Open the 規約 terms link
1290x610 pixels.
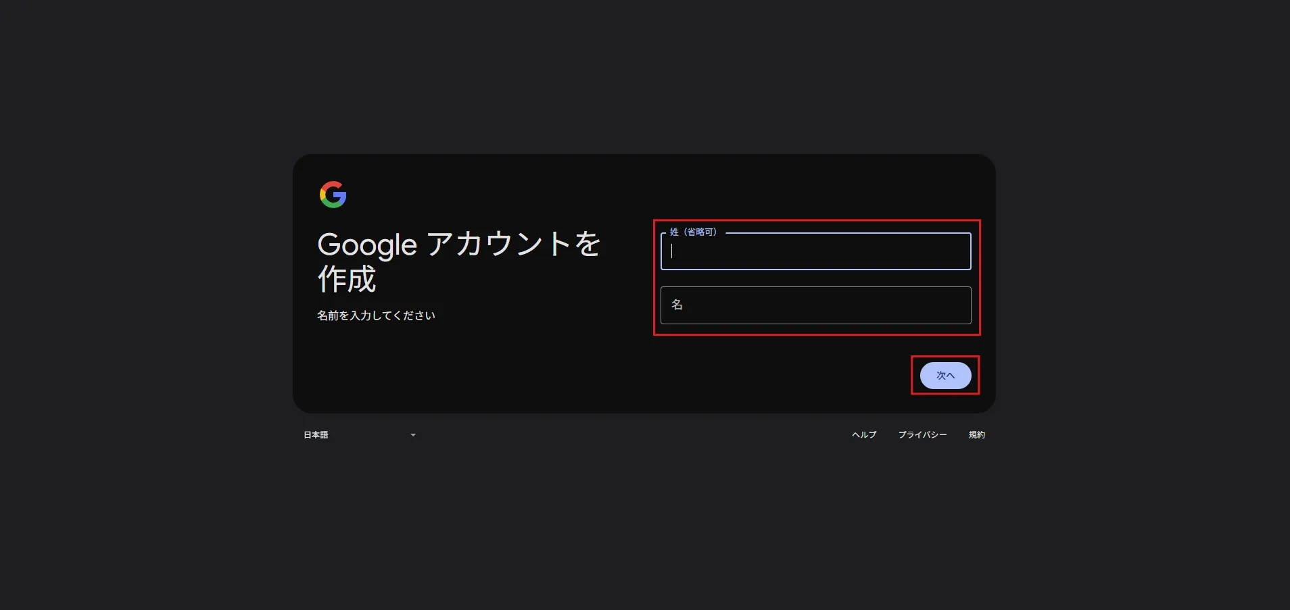click(x=976, y=435)
